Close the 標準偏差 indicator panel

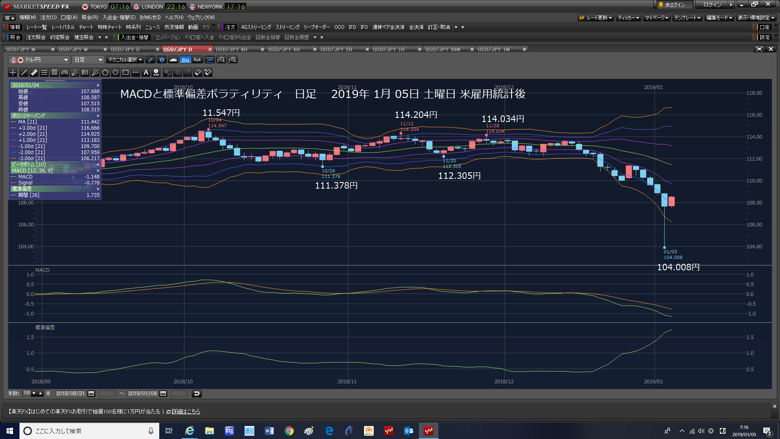98,189
